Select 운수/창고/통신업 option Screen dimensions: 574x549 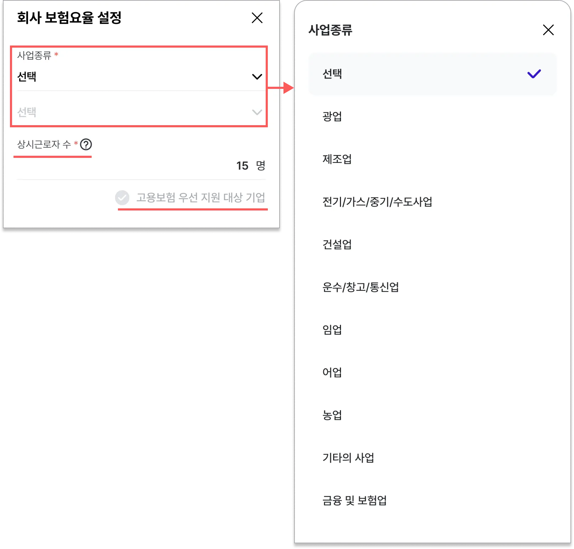(x=432, y=287)
